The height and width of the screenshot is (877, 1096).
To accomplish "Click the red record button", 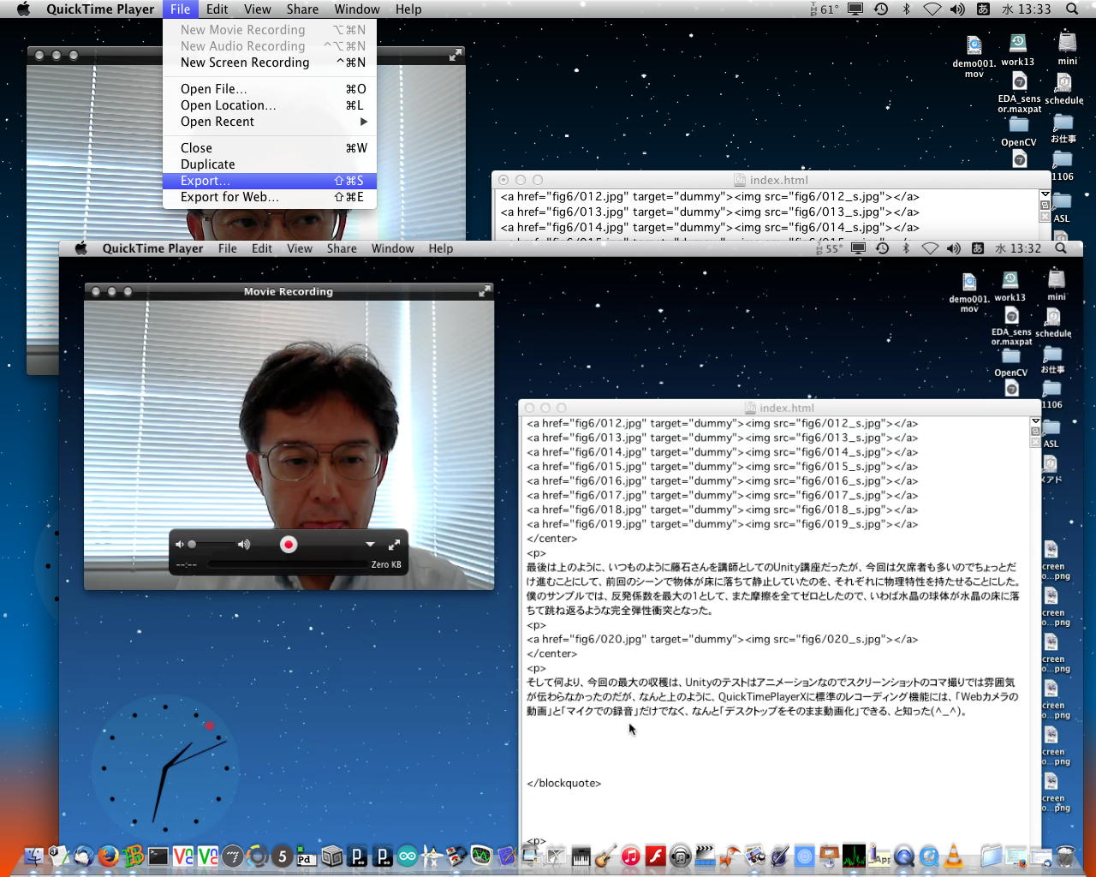I will 289,545.
